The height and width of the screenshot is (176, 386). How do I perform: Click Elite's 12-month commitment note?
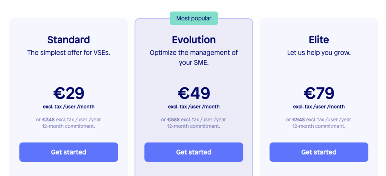pyautogui.click(x=319, y=126)
